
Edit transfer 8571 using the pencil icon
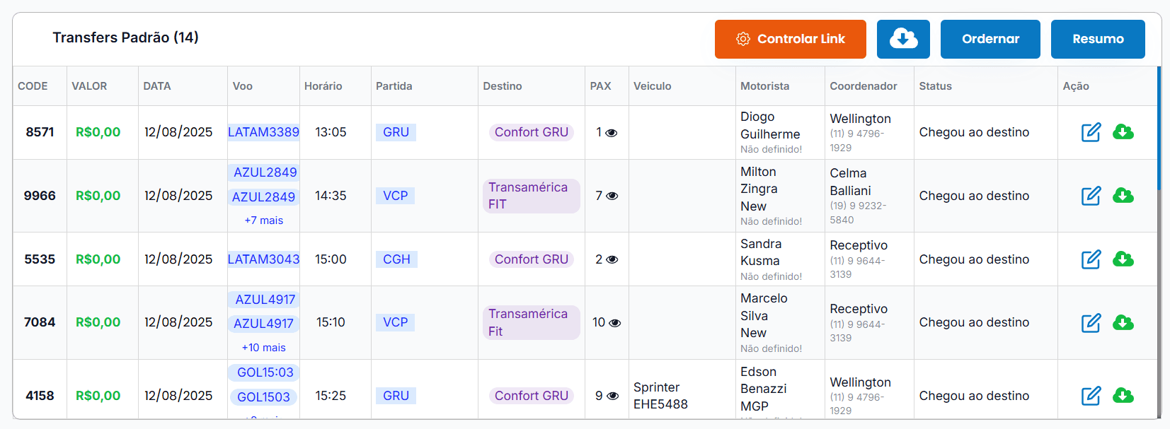click(1091, 132)
